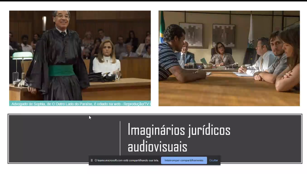Image resolution: width=307 pixels, height=174 pixels.
Task: Select the meeting table photo
Action: pyautogui.click(x=229, y=58)
